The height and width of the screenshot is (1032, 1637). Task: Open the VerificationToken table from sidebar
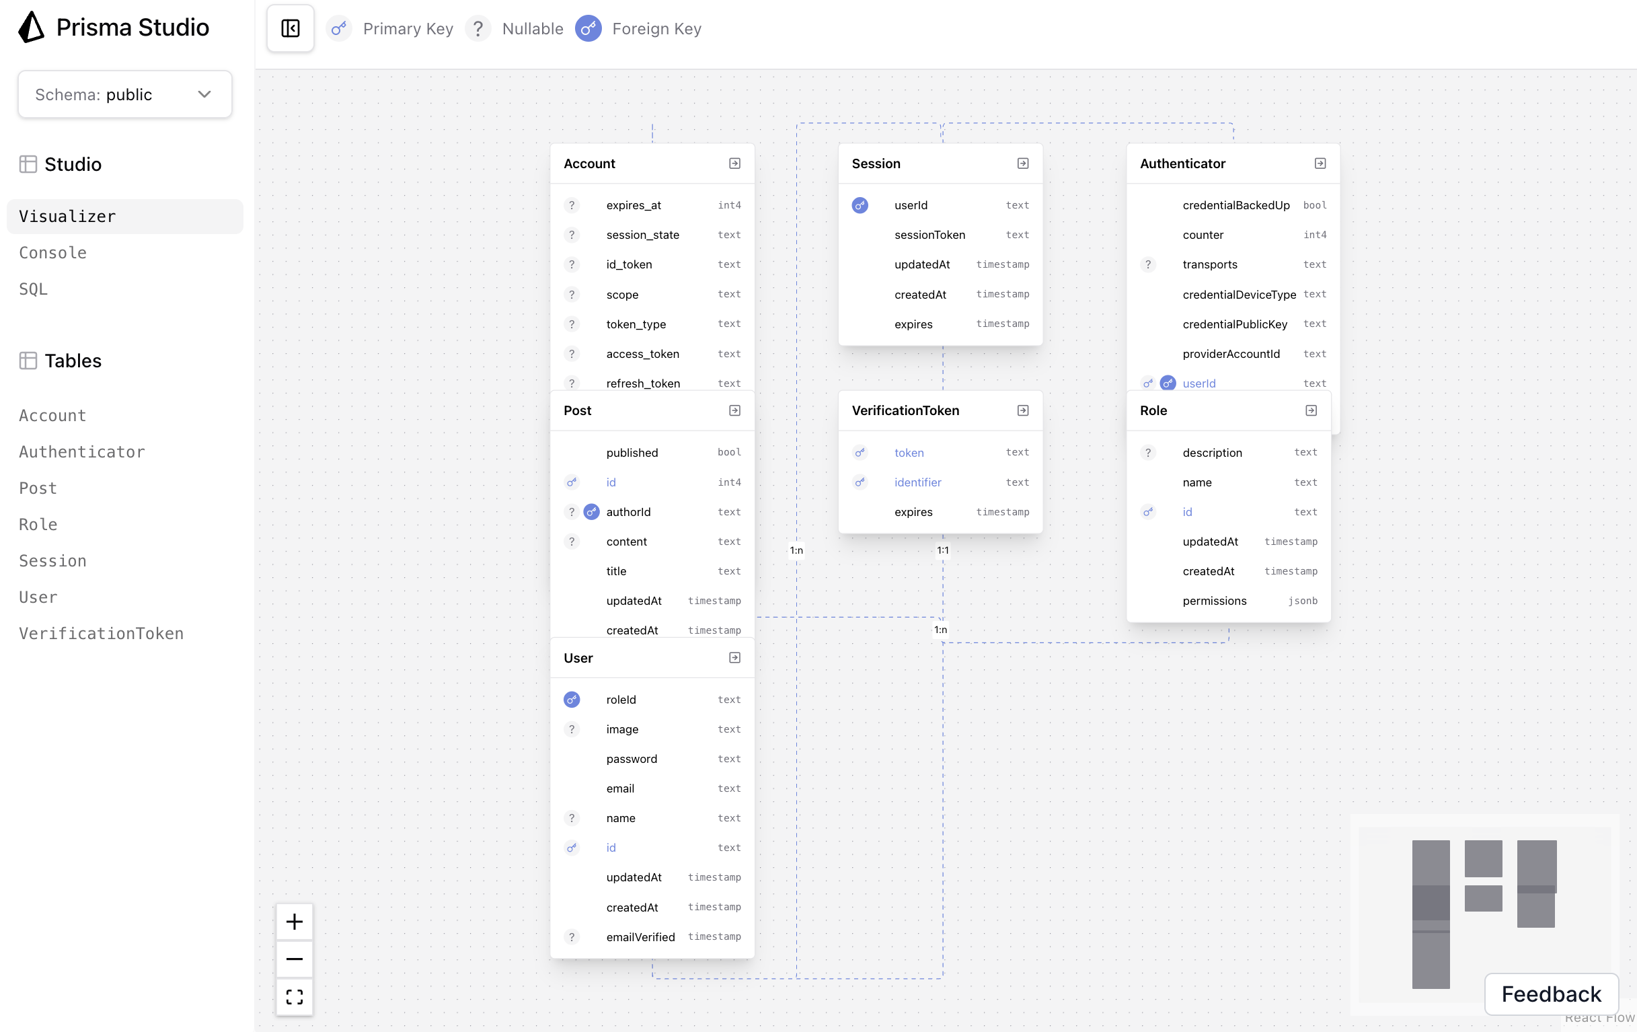102,634
